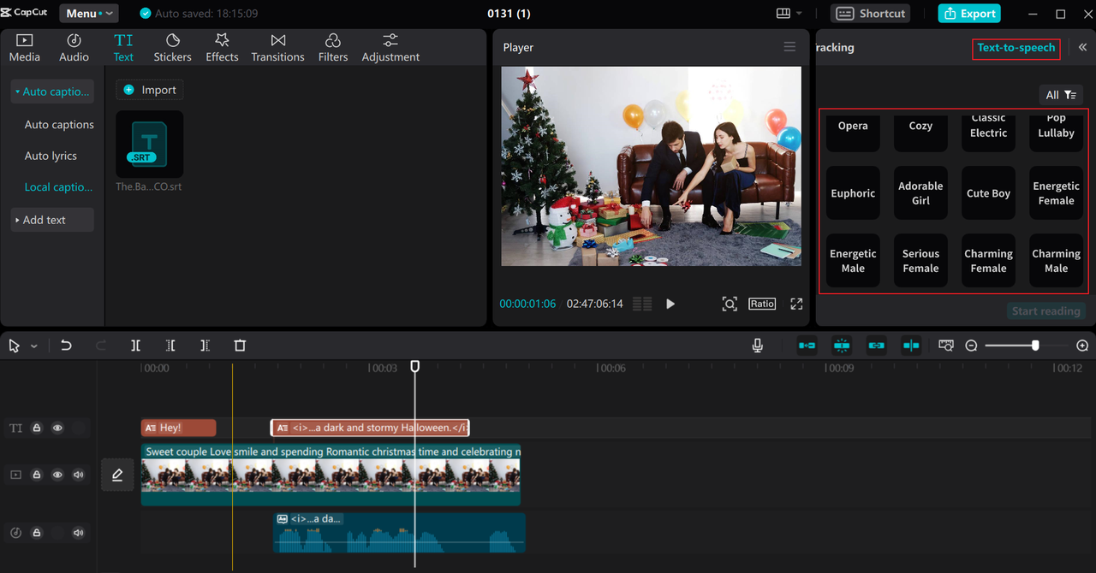Image resolution: width=1096 pixels, height=573 pixels.
Task: Click the player fullscreen icon
Action: [x=796, y=304]
